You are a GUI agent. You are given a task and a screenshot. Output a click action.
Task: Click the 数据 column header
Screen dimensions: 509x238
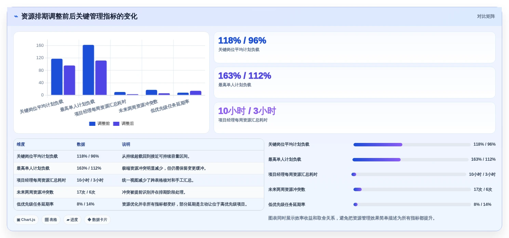coord(81,144)
